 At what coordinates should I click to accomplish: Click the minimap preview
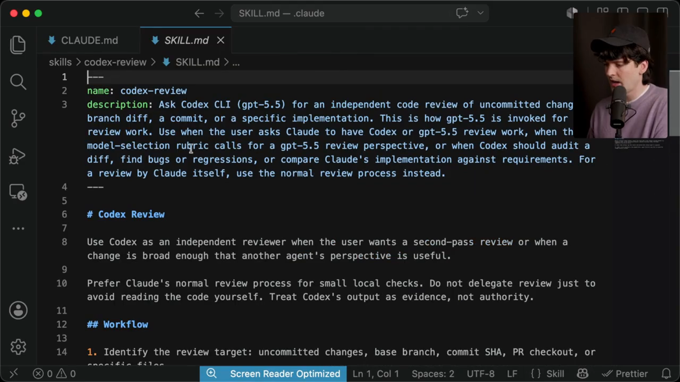(640, 144)
